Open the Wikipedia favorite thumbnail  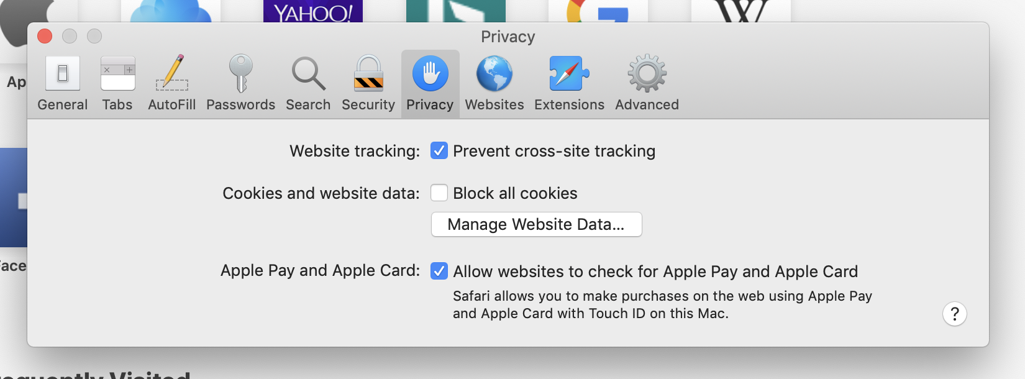[740, 11]
